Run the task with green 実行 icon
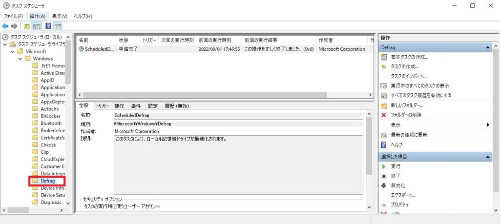The image size is (500, 224). [396, 166]
